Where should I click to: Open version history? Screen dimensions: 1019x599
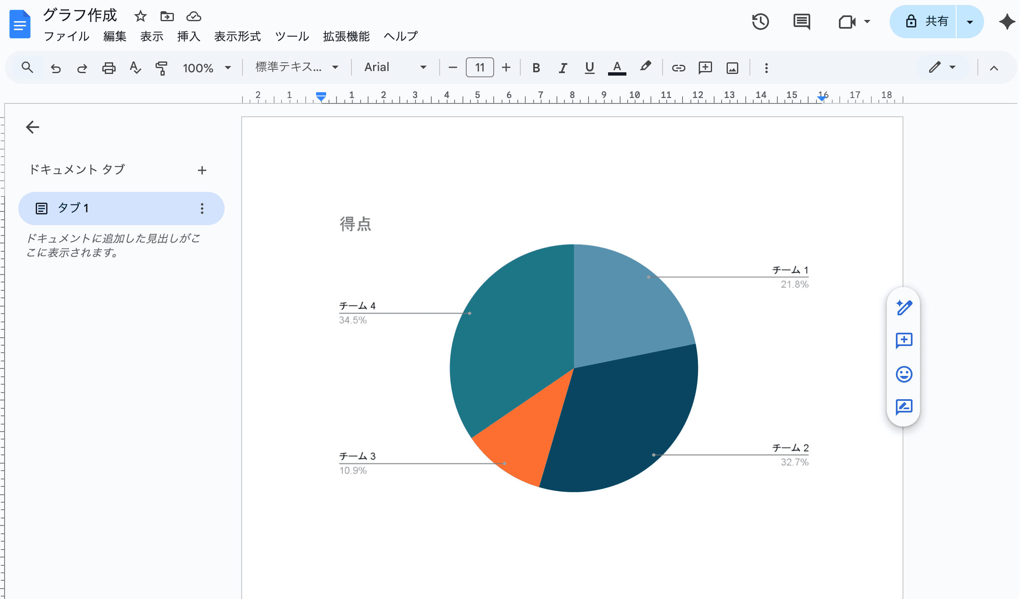click(x=760, y=22)
